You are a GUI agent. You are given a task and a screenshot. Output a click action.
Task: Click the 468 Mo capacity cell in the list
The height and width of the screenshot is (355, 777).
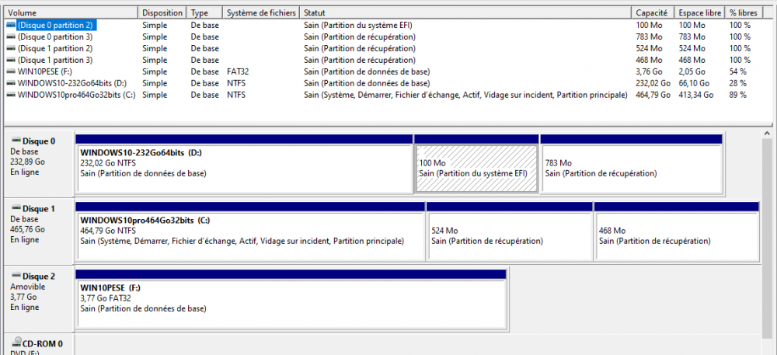(x=649, y=60)
